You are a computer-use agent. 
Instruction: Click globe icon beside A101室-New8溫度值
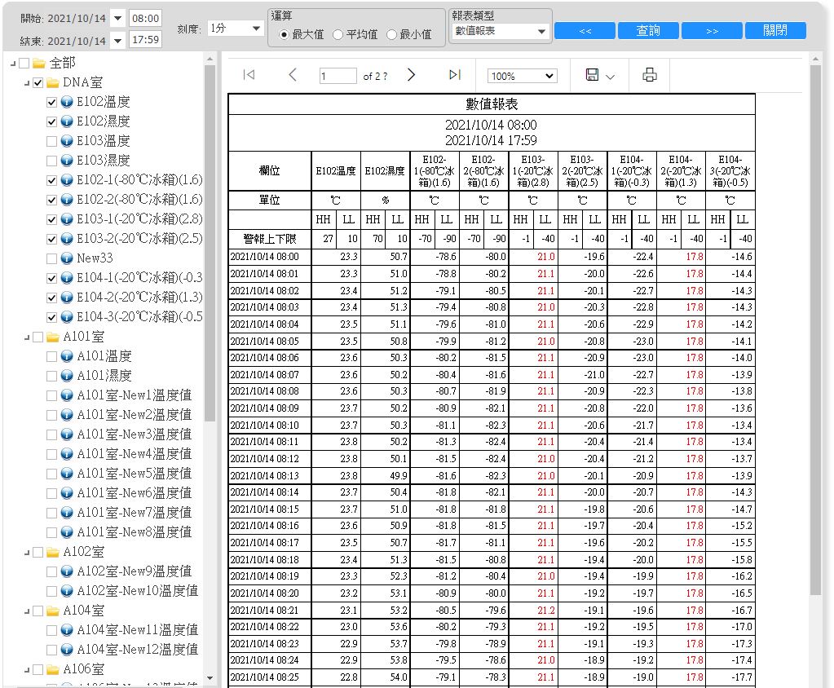(x=67, y=531)
